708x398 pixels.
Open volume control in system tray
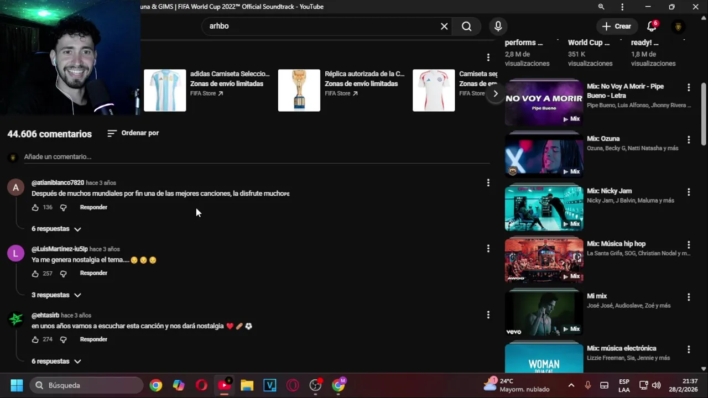click(657, 385)
